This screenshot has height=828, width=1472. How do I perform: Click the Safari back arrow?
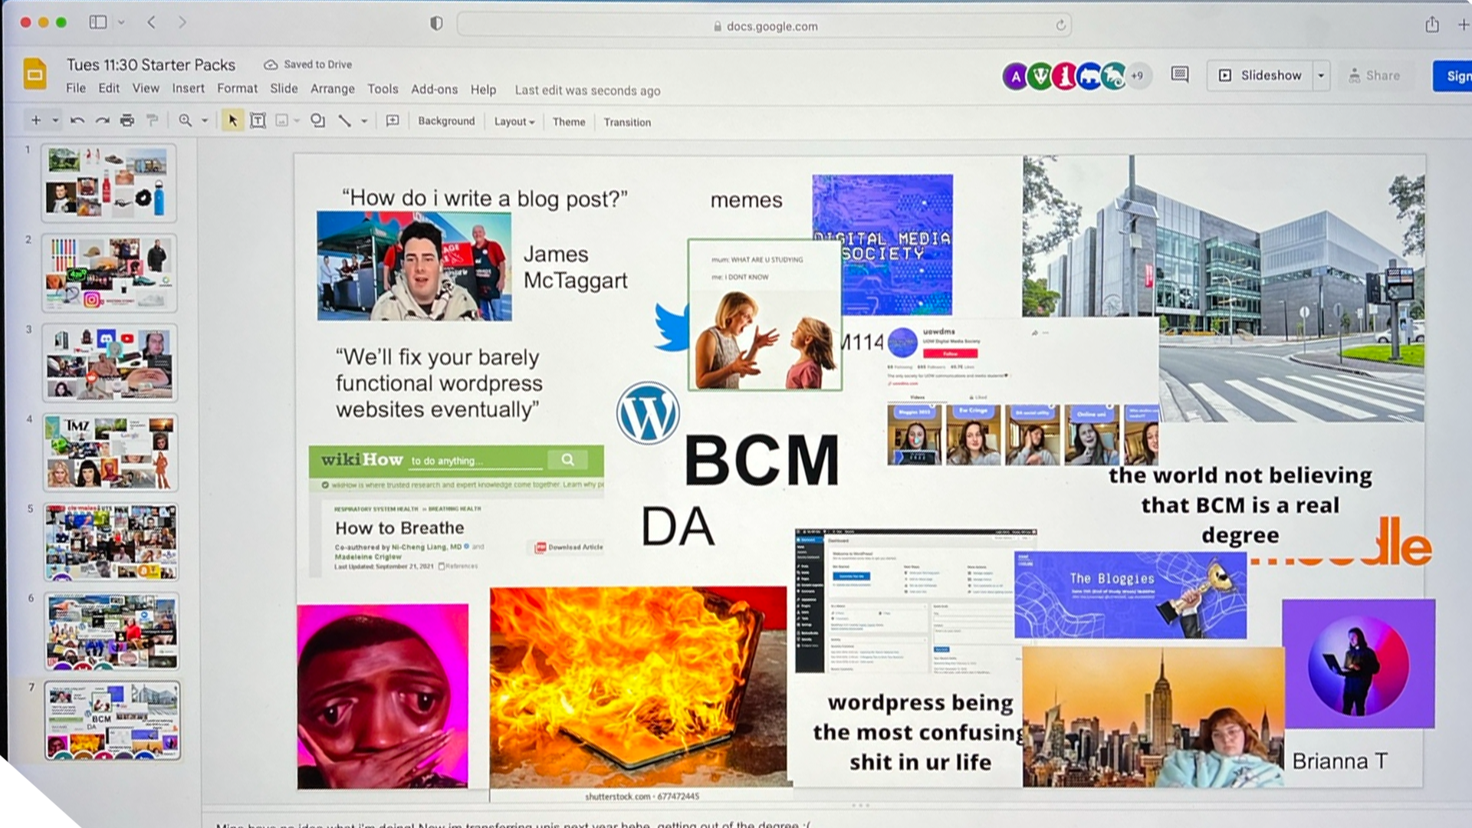[x=151, y=22]
